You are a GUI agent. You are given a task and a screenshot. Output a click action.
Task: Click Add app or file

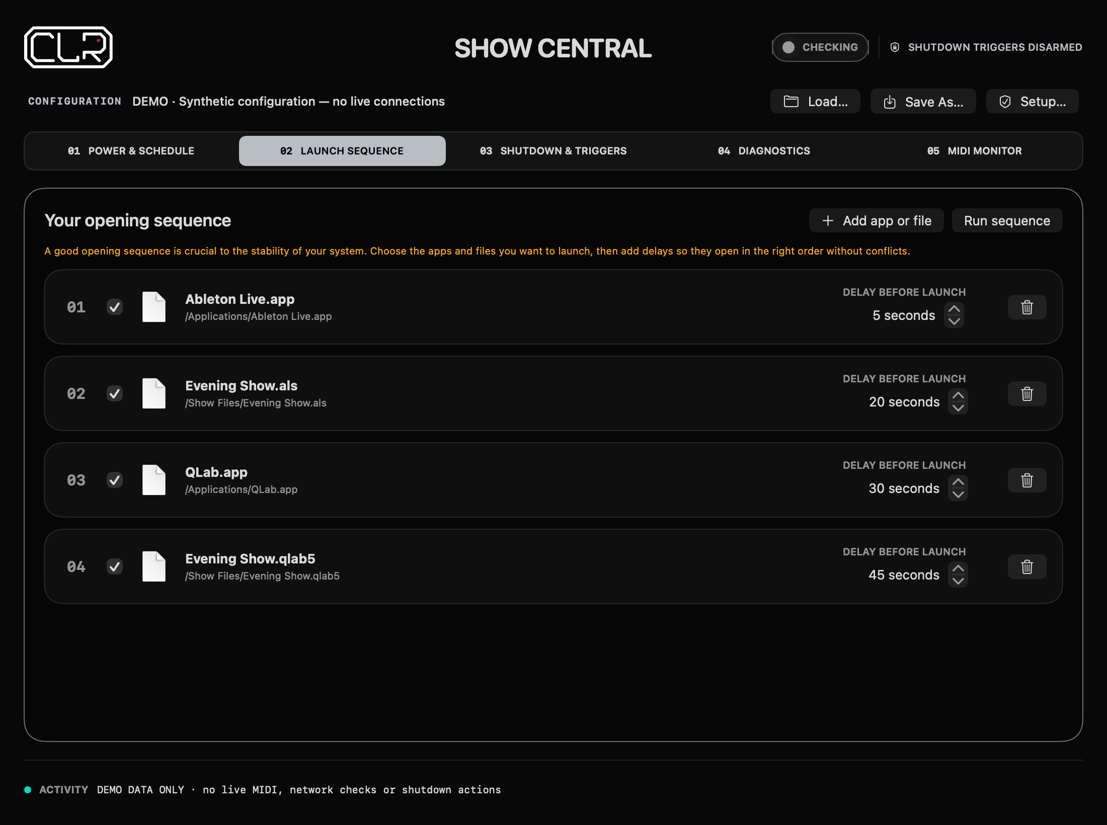(877, 220)
